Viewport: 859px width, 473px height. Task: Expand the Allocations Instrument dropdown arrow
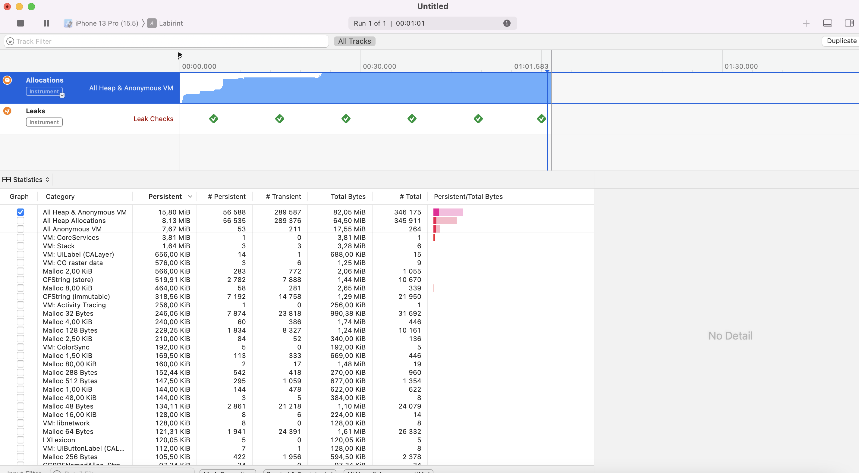[62, 95]
